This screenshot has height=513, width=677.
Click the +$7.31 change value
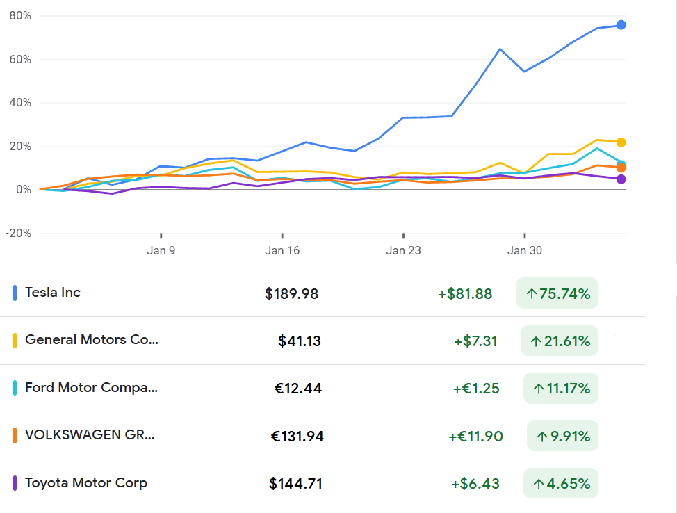pyautogui.click(x=476, y=341)
